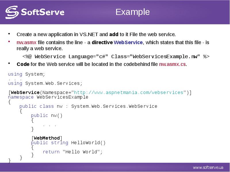The image size is (230, 172).
Task: Click the bold word directive
Action: pyautogui.click(x=102, y=42)
